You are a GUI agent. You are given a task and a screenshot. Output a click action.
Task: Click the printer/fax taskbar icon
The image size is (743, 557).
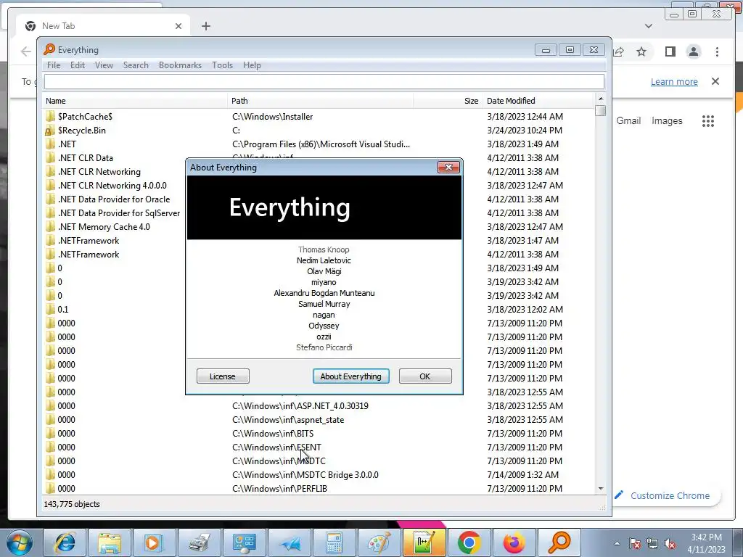click(200, 542)
